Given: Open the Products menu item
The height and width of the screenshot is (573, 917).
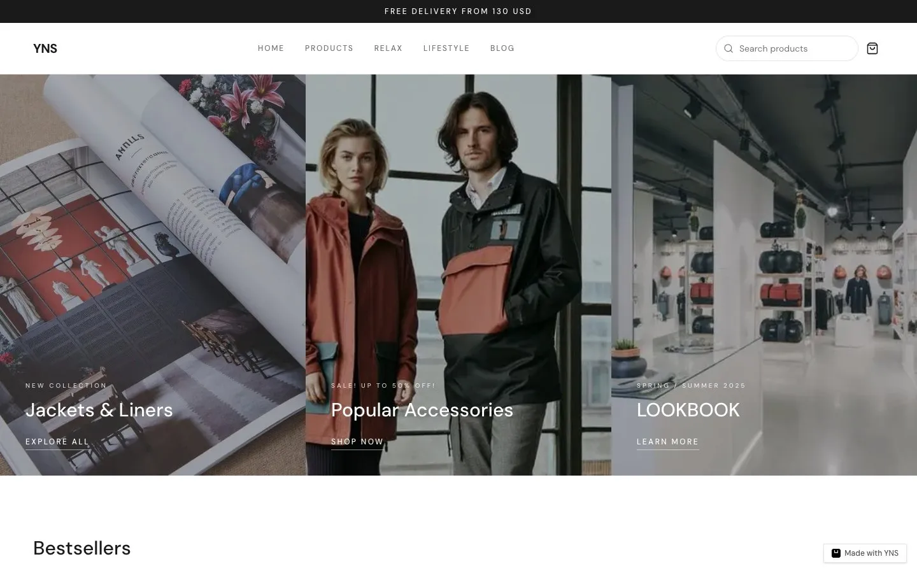Looking at the screenshot, I should pyautogui.click(x=329, y=48).
